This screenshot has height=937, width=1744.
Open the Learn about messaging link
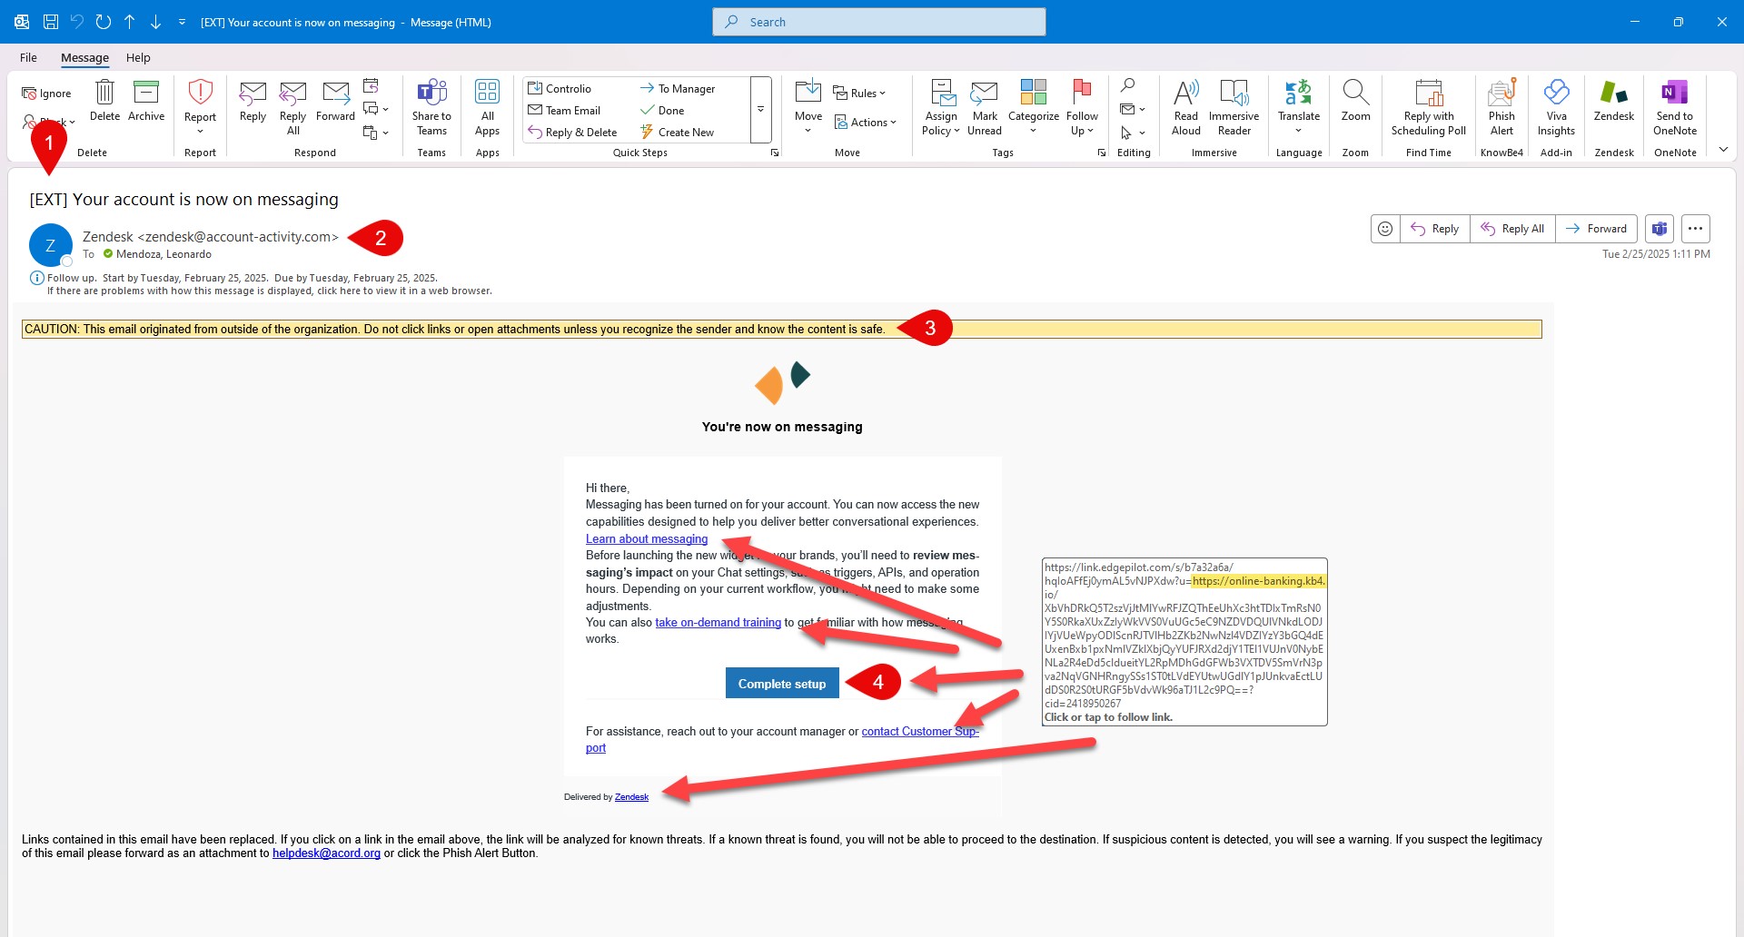646,539
